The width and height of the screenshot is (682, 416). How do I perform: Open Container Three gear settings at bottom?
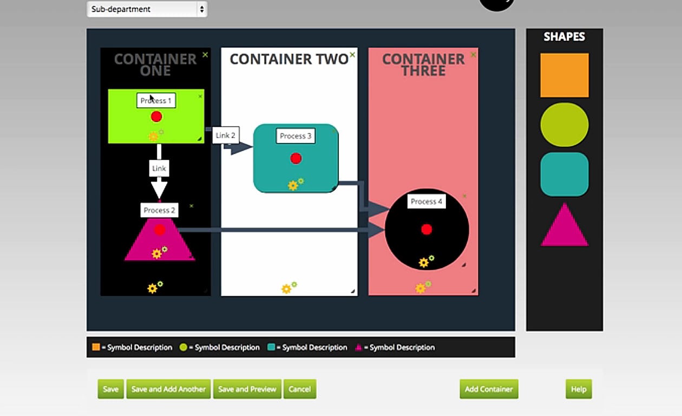[x=423, y=288]
